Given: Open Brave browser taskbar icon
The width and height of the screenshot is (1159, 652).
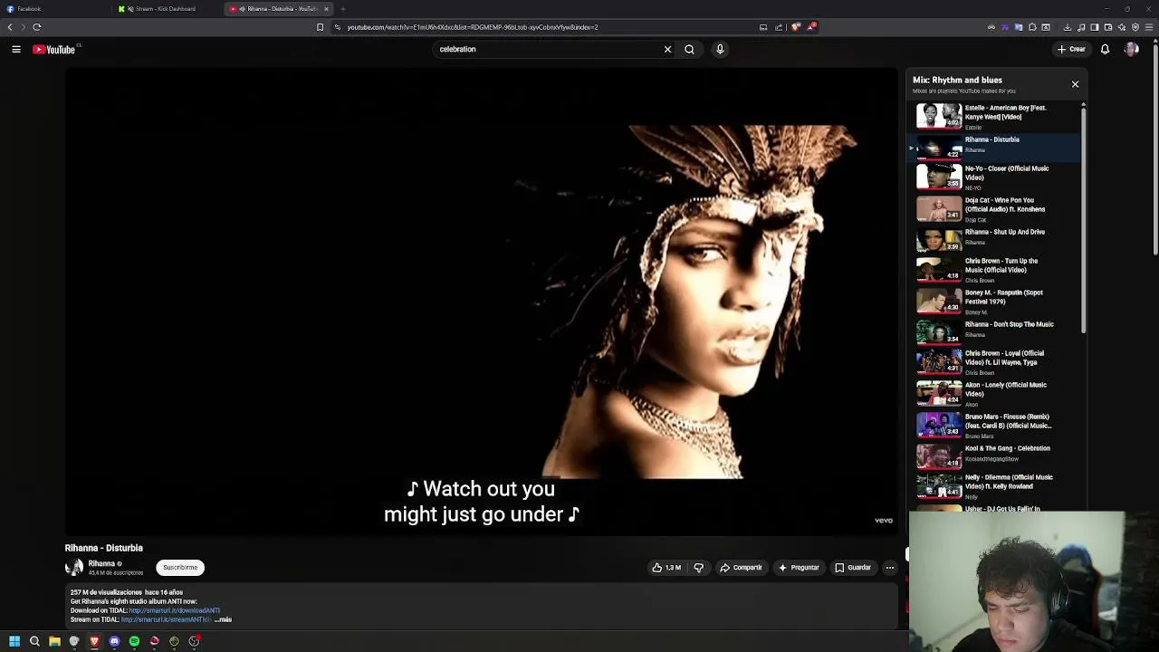Looking at the screenshot, I should [x=94, y=641].
